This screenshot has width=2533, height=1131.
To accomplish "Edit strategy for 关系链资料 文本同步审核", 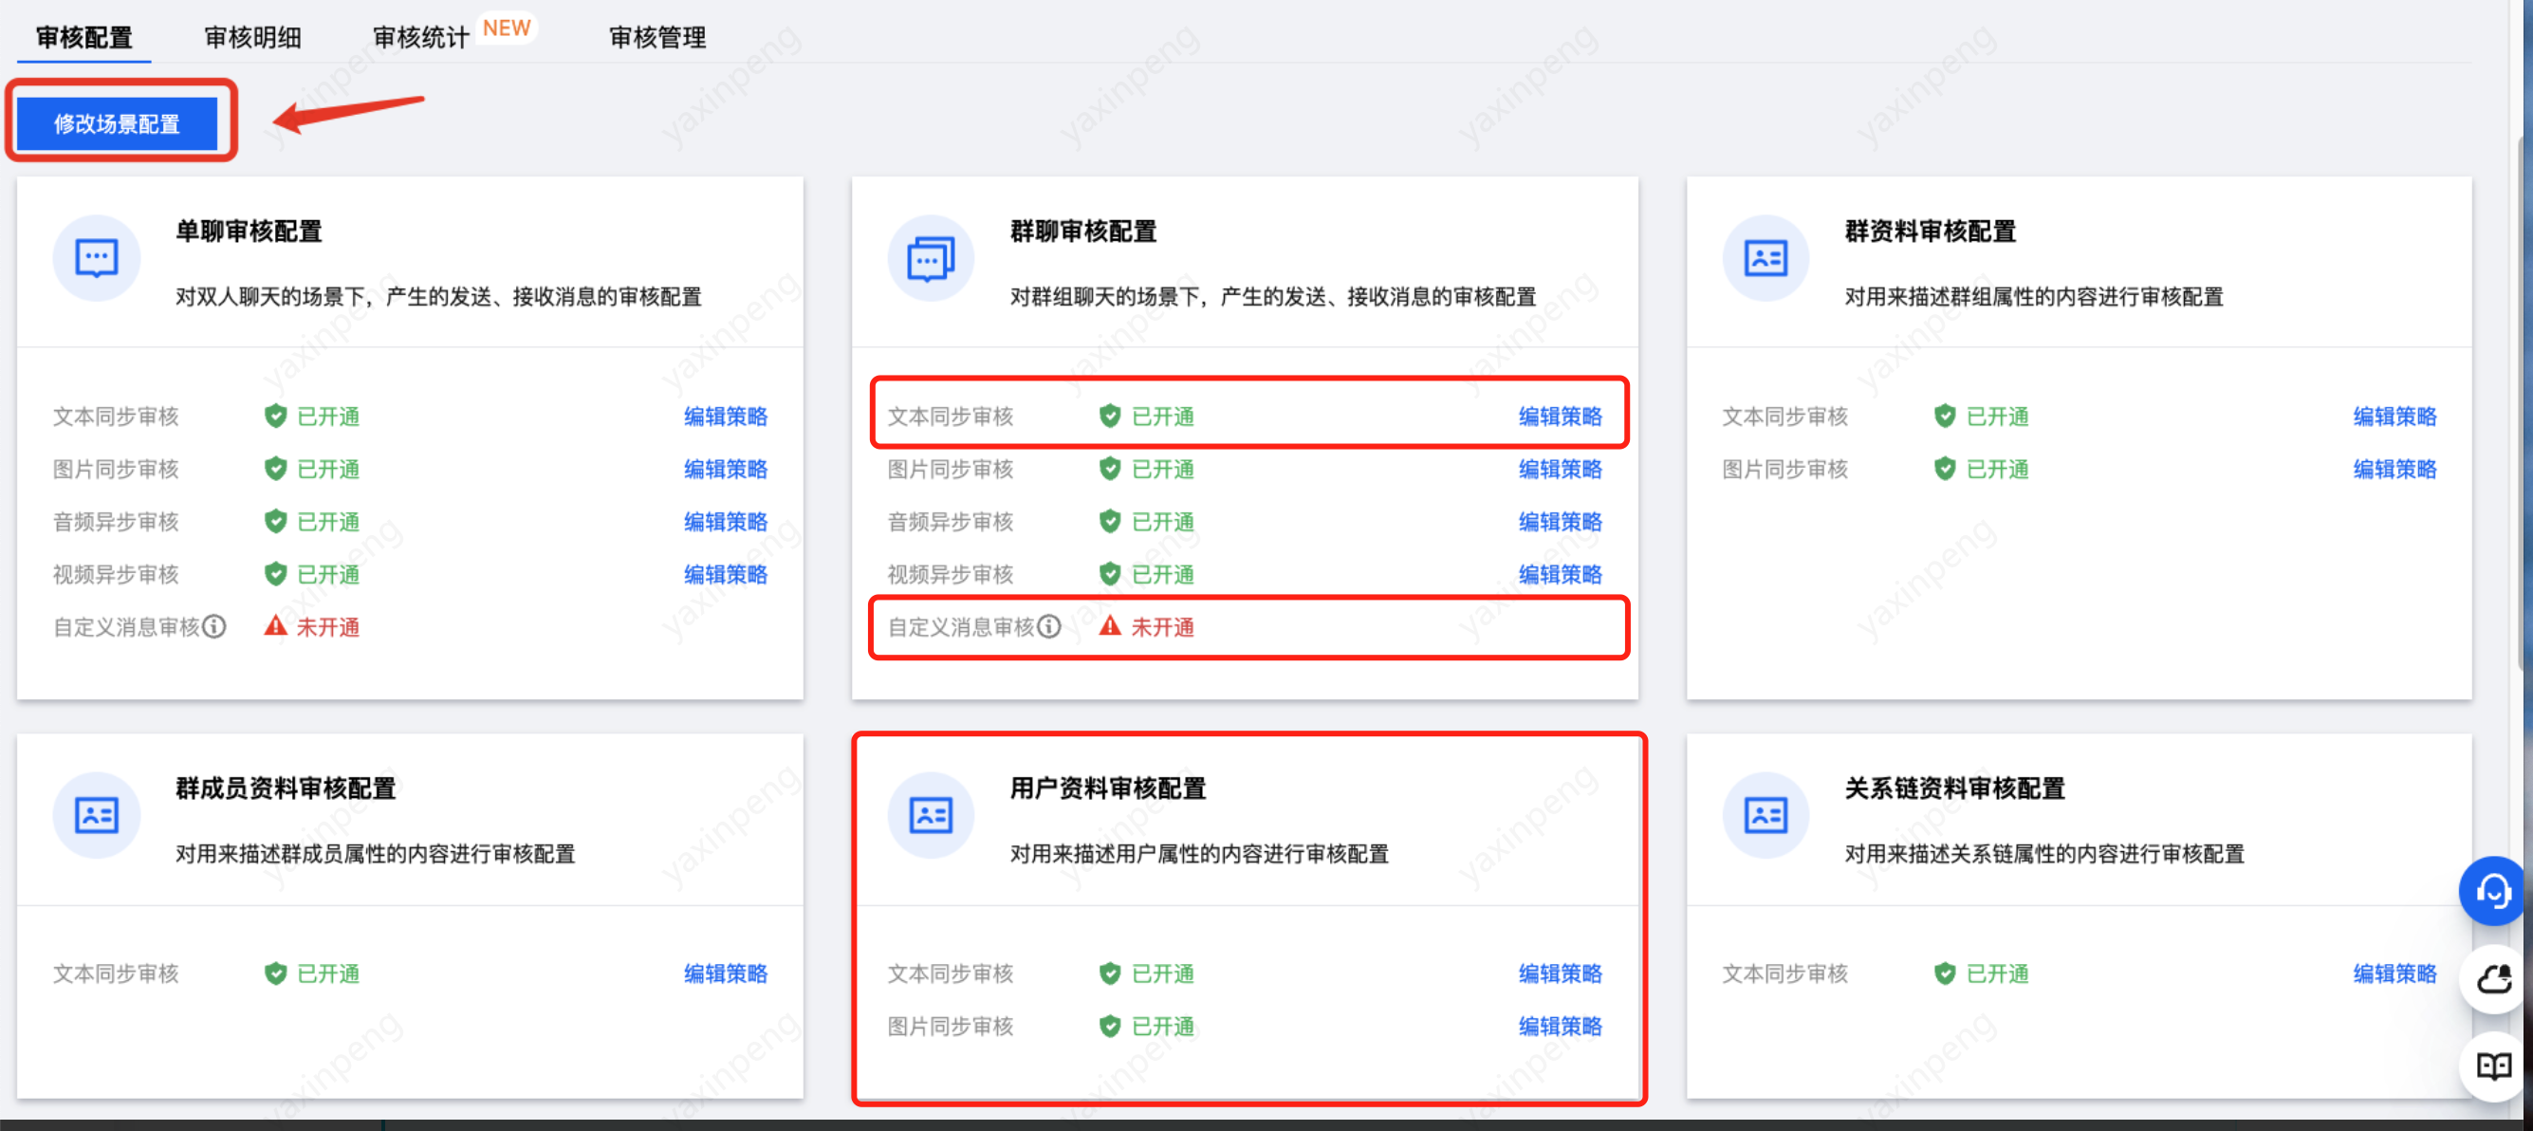I will [x=2395, y=973].
